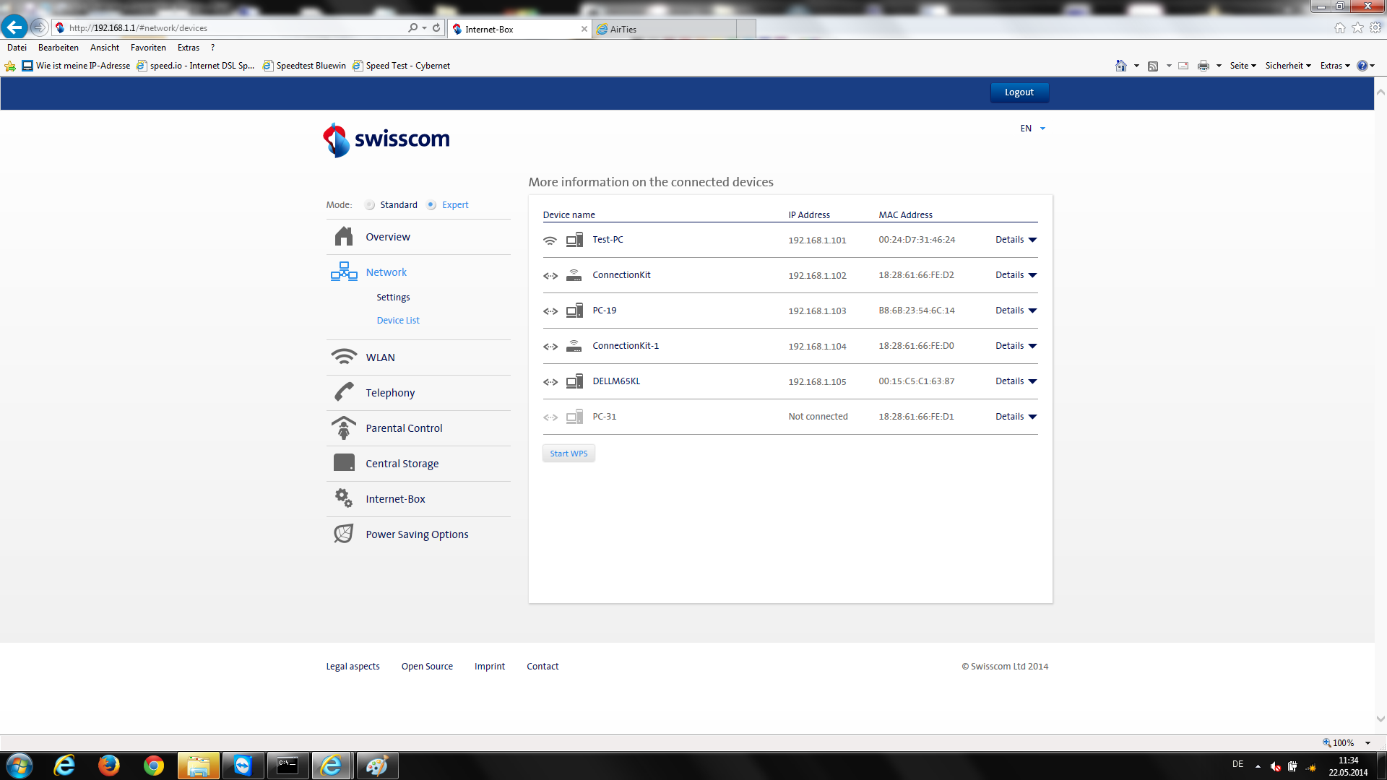Open the Favoriten browser menu
Image resolution: width=1387 pixels, height=780 pixels.
[x=148, y=48]
